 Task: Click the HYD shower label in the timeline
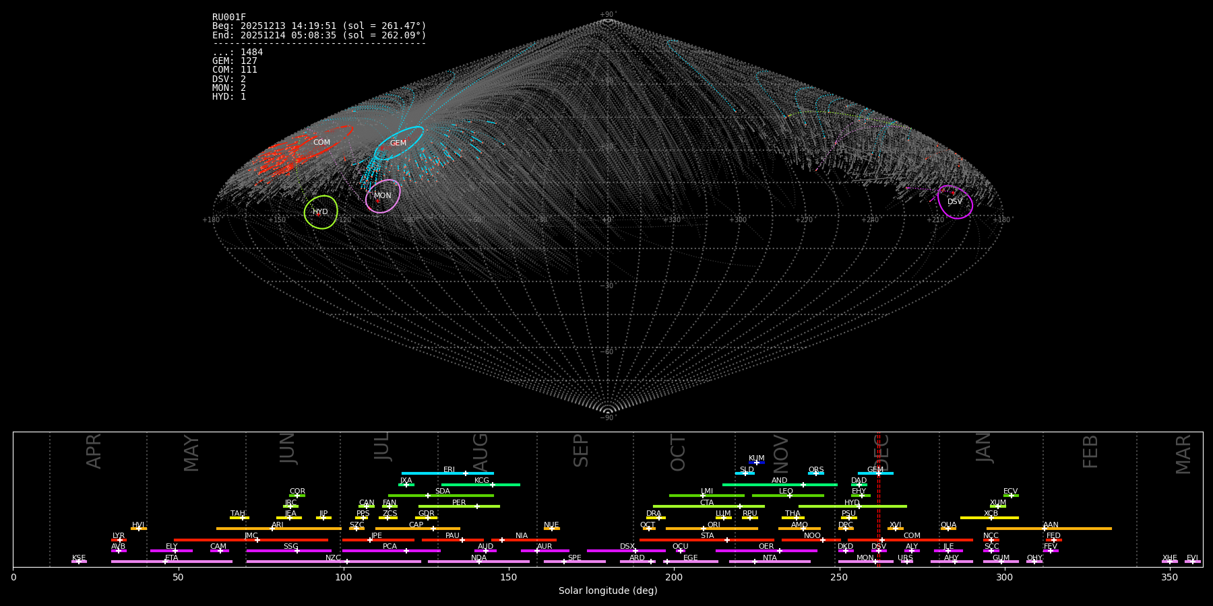[852, 502]
